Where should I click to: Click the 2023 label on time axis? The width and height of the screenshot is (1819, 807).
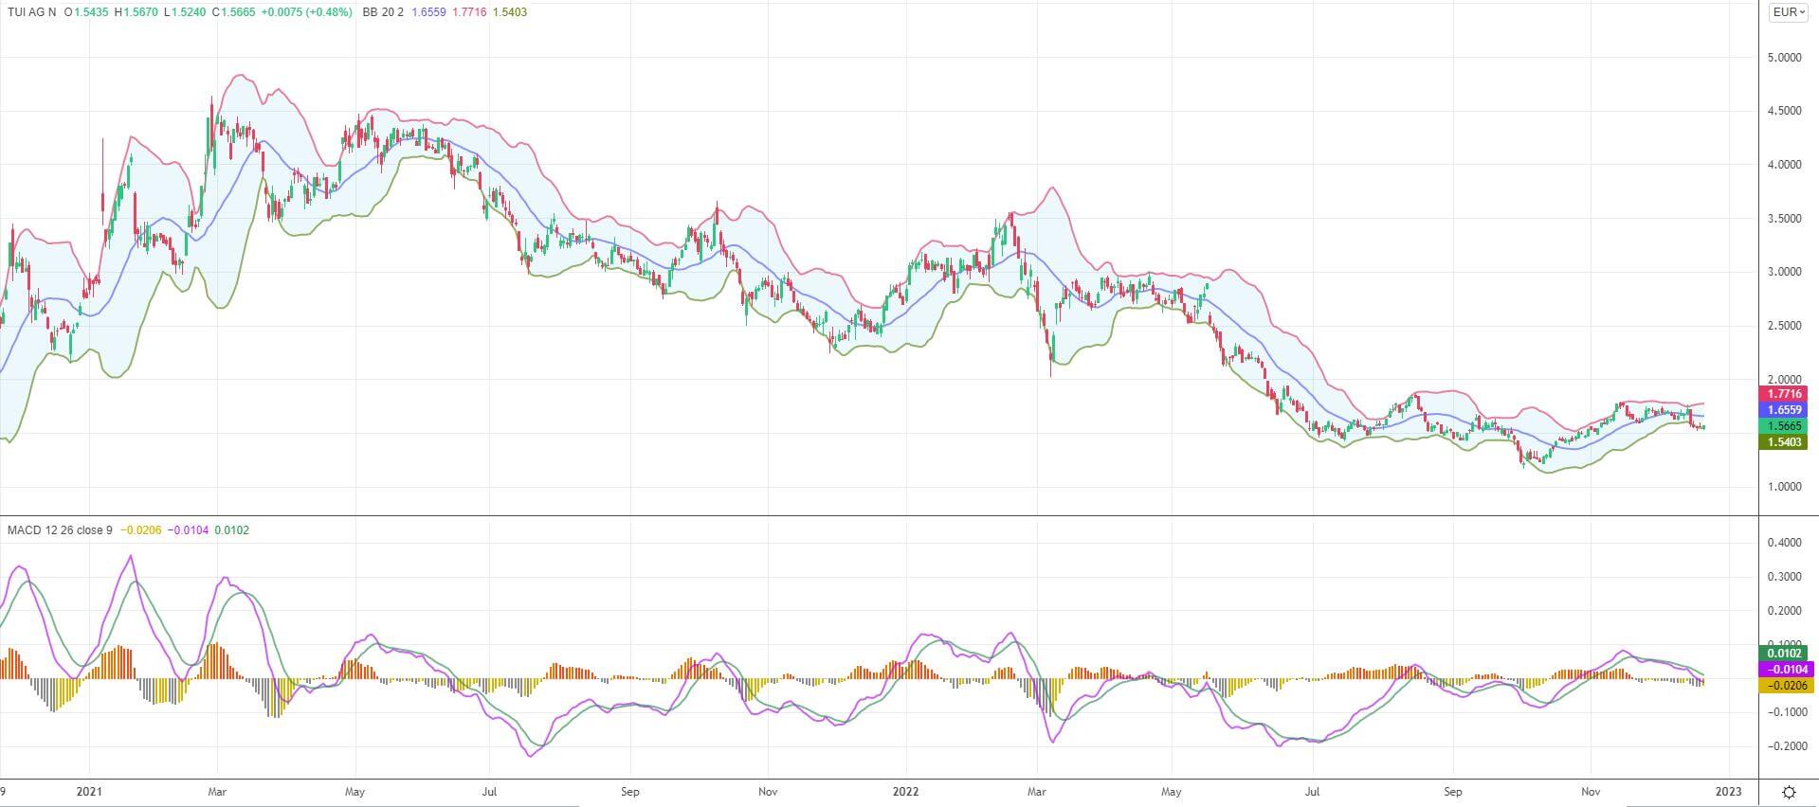(x=1729, y=791)
